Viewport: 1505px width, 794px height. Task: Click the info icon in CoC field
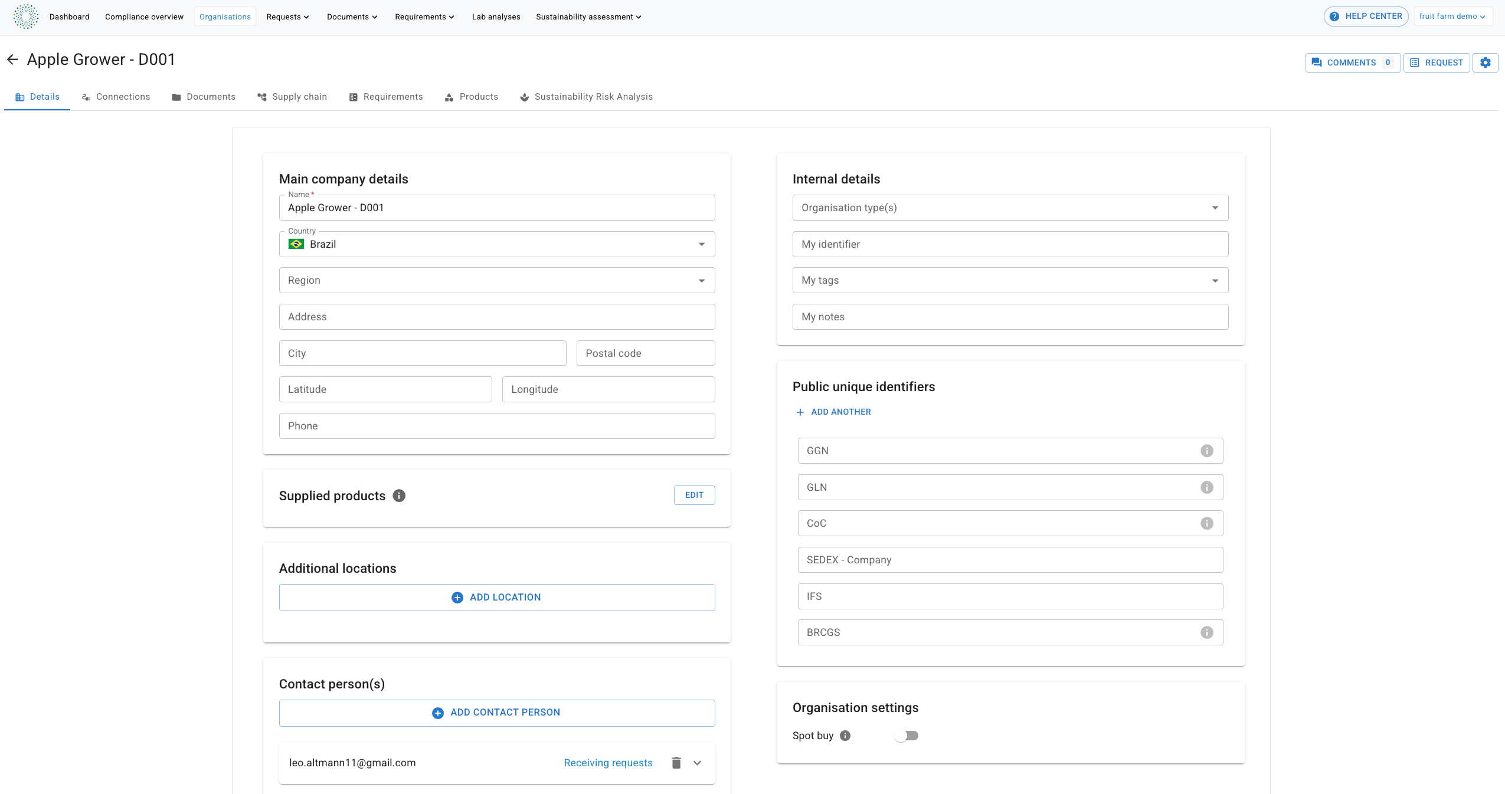tap(1207, 523)
